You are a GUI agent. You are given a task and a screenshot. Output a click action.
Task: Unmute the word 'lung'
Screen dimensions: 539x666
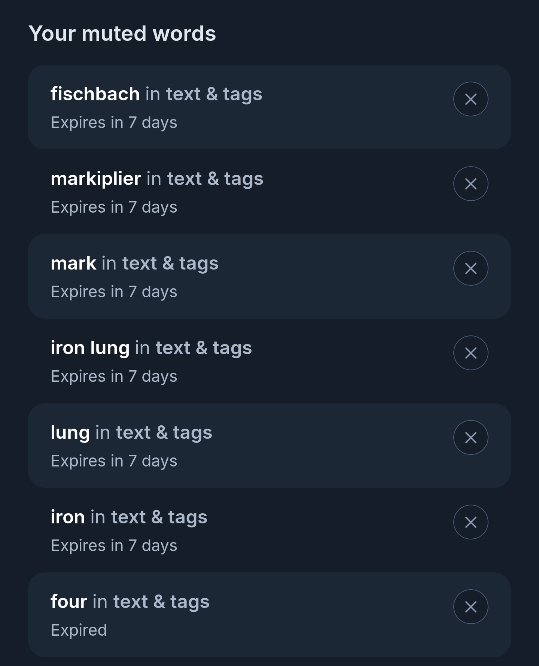click(471, 438)
